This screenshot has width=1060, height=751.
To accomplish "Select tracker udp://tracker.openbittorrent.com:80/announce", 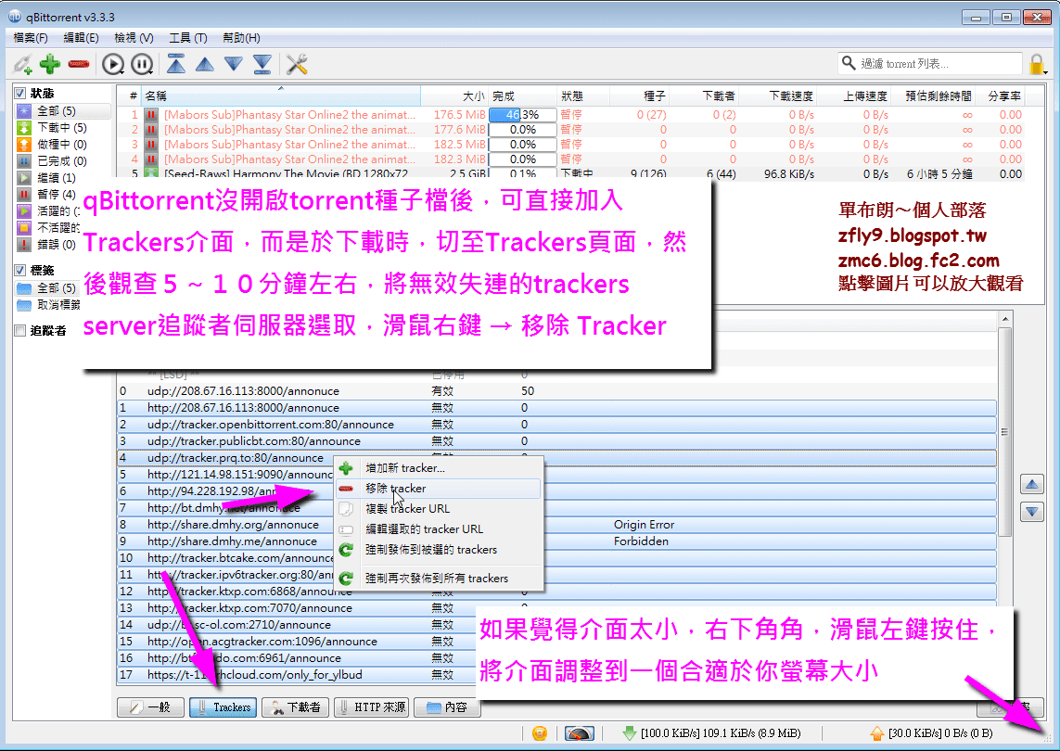I will coord(556,425).
